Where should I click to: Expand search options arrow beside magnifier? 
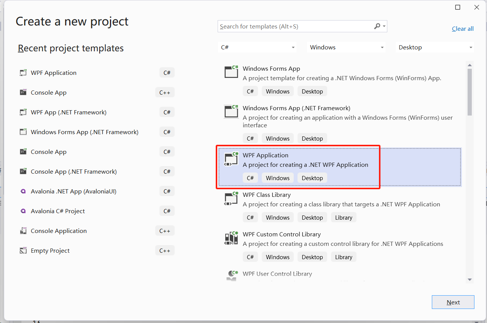pos(384,27)
